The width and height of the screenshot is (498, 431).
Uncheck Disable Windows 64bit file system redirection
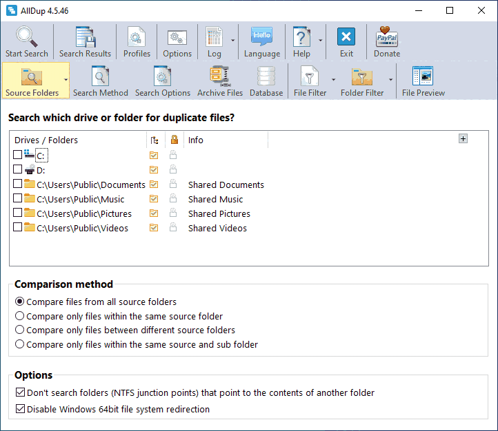pyautogui.click(x=19, y=409)
